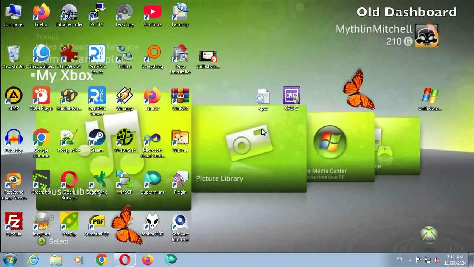Select the PuTTY desktop shortcut

(x=97, y=16)
